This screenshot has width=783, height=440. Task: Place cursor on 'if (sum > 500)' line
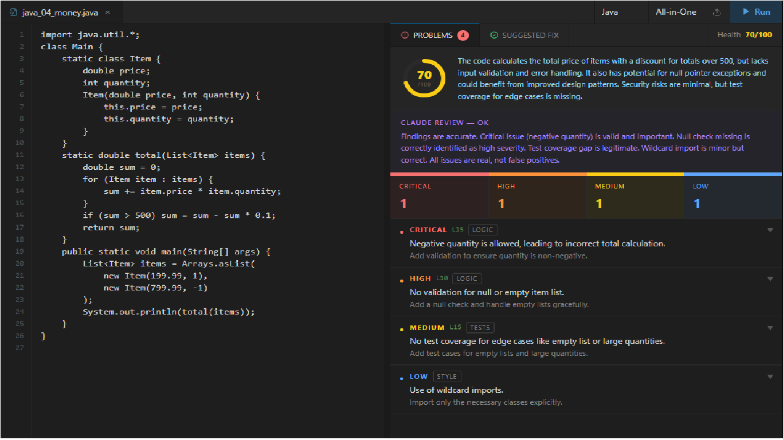[179, 215]
